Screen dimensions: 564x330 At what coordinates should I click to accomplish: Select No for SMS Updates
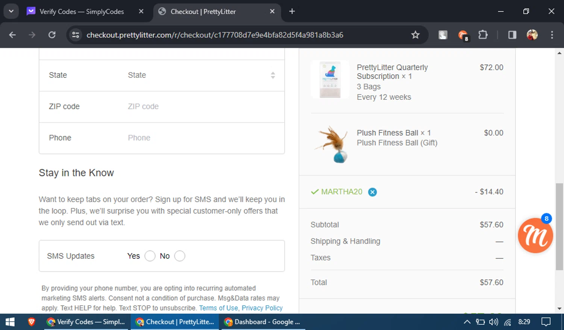coord(180,256)
